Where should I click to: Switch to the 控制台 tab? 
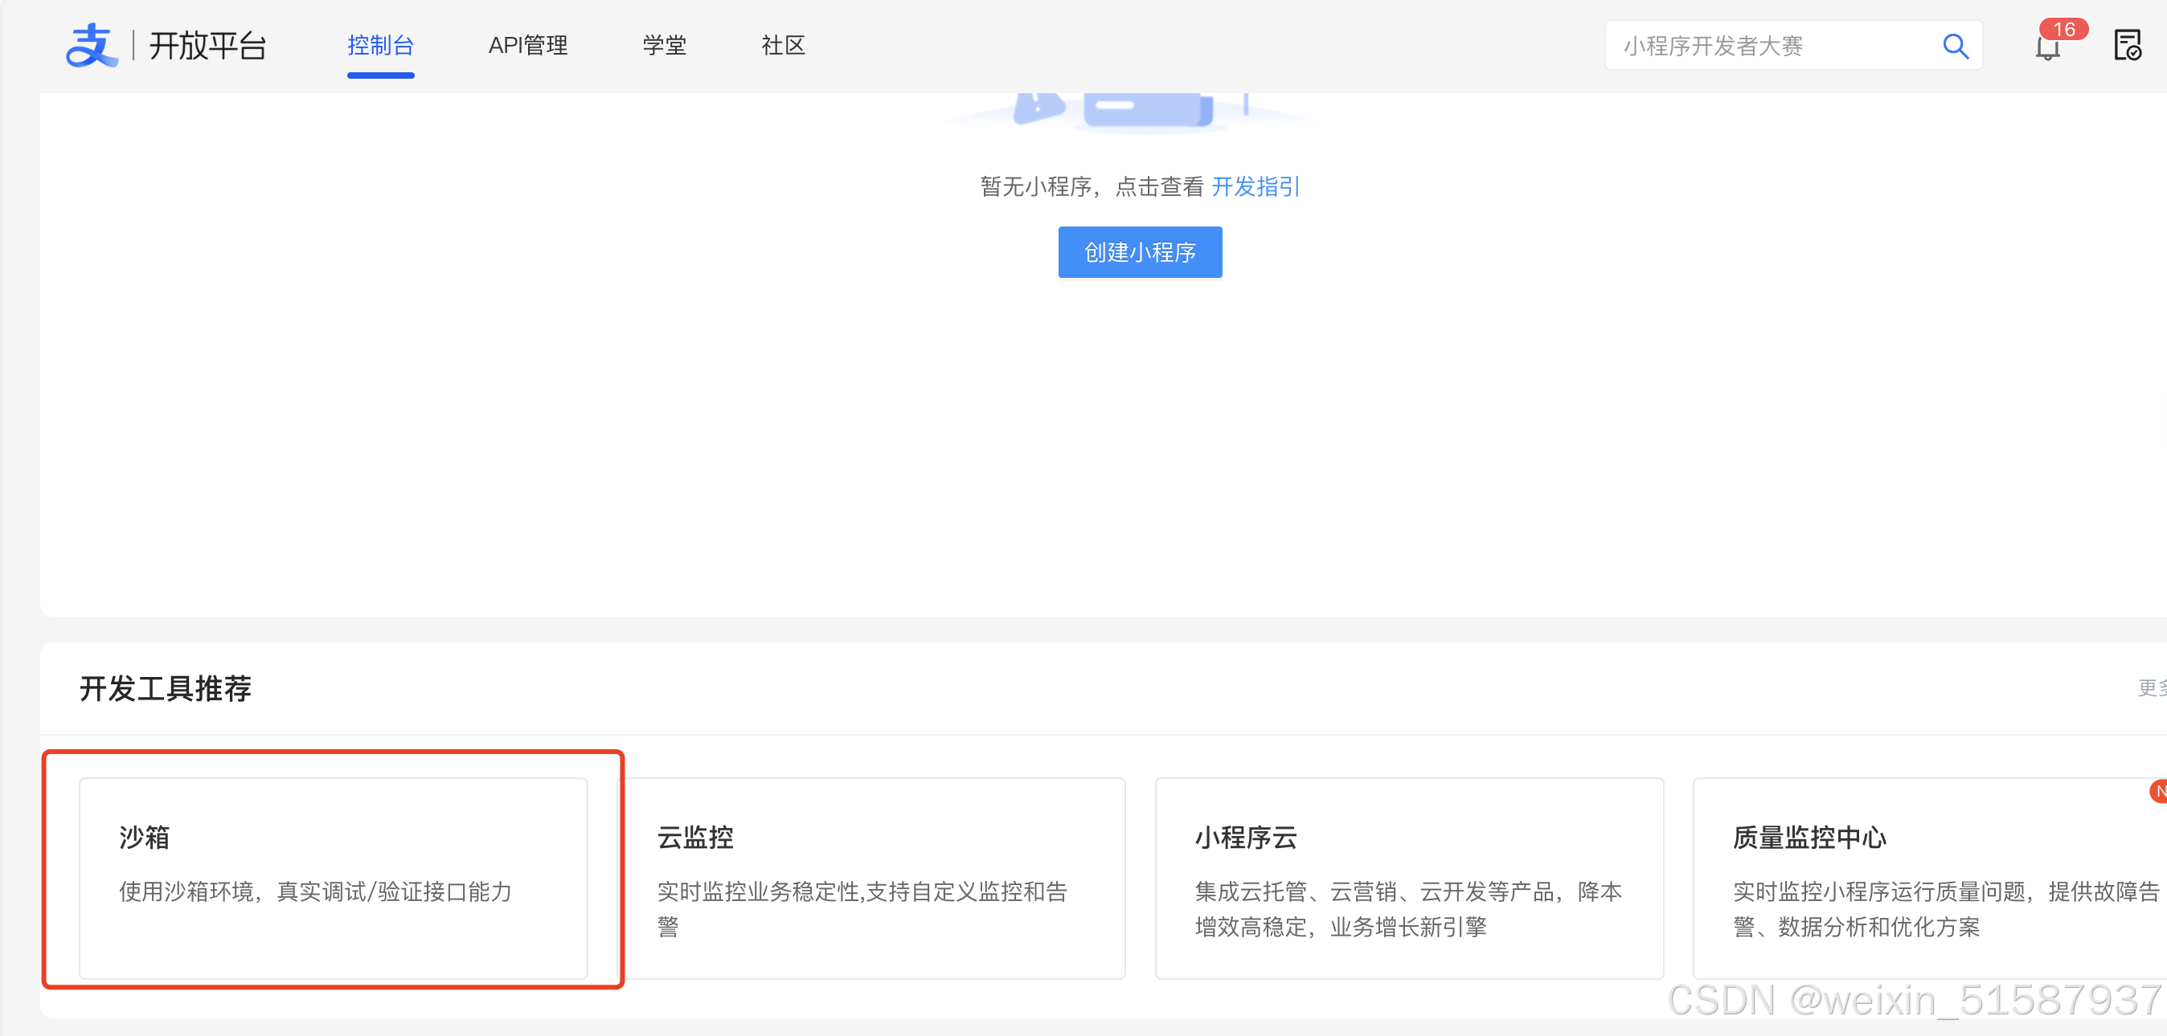click(x=380, y=47)
